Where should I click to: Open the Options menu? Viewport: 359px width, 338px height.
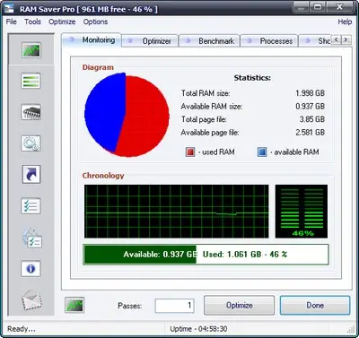coord(95,22)
